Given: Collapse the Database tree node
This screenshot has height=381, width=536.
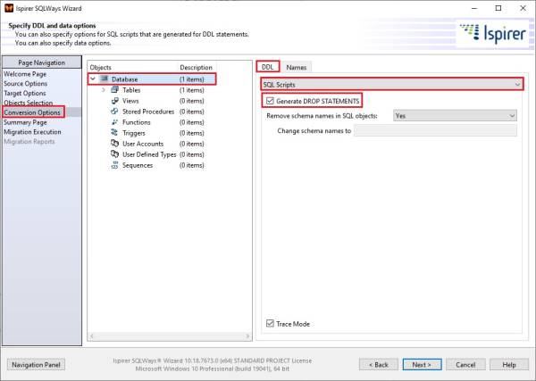Looking at the screenshot, I should (x=93, y=79).
